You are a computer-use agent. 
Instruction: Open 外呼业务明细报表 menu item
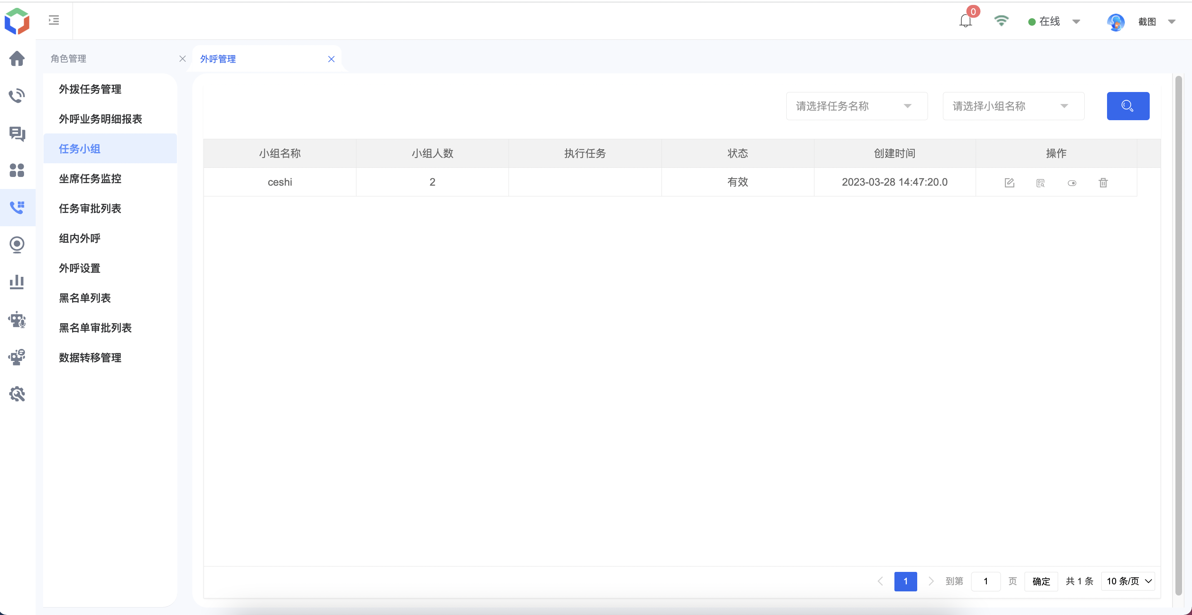point(110,119)
